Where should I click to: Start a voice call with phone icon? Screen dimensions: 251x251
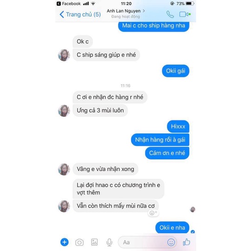(170, 14)
